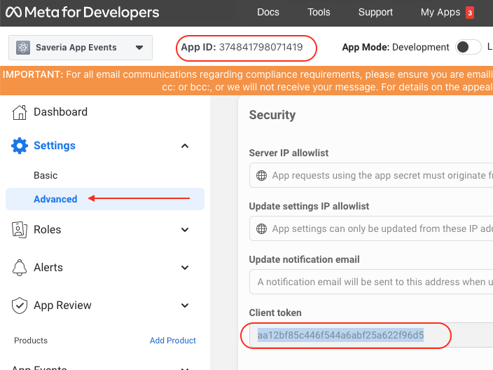
Task: Open the Docs menu
Action: 268,13
